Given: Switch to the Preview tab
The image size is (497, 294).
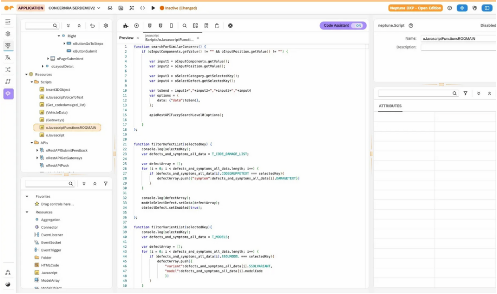Looking at the screenshot, I should click(126, 38).
